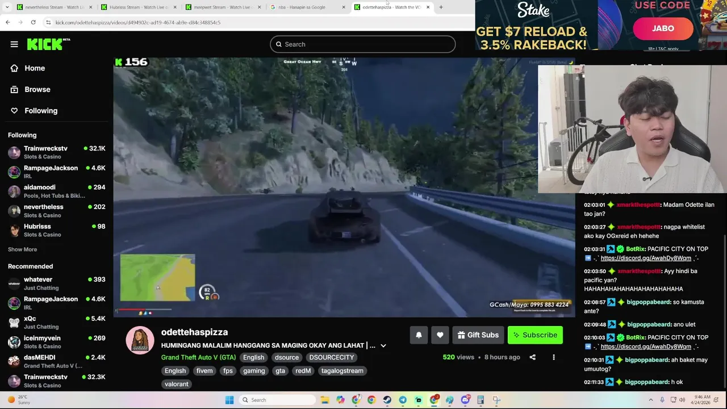Click RampageJackson avatar under Recommended
The width and height of the screenshot is (727, 409).
click(x=14, y=303)
